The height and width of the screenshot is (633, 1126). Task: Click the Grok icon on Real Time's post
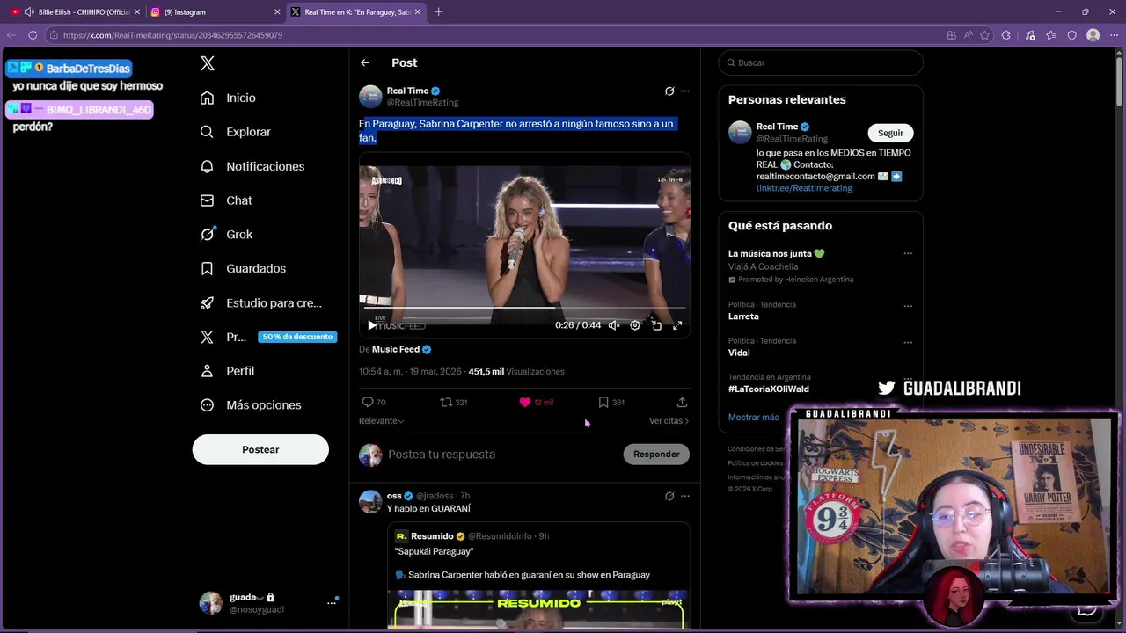pyautogui.click(x=669, y=91)
